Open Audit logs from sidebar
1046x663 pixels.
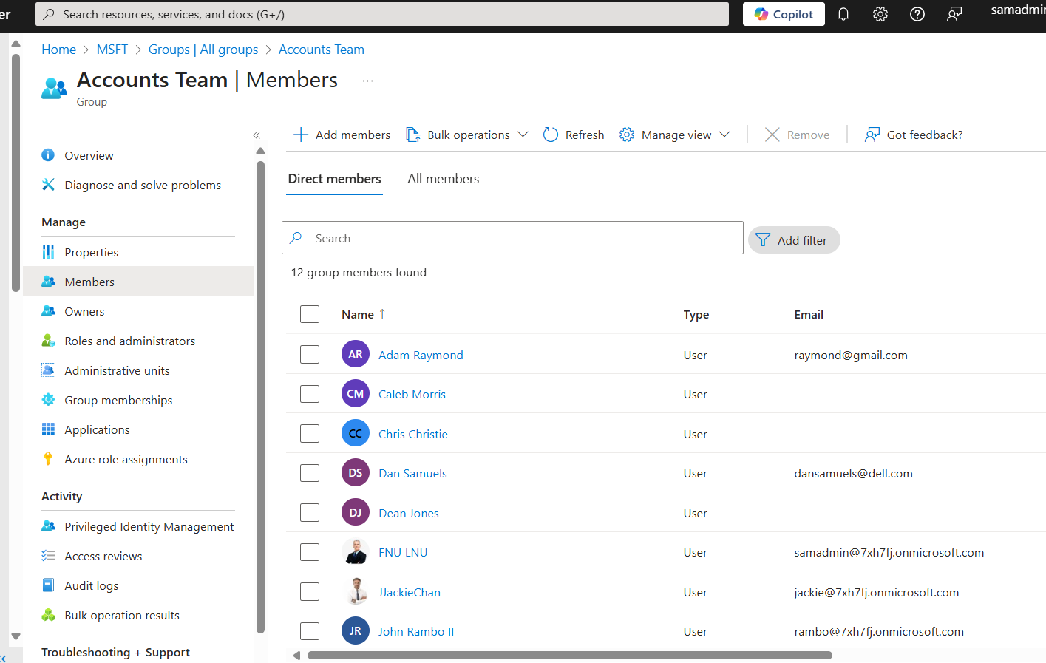pyautogui.click(x=91, y=585)
